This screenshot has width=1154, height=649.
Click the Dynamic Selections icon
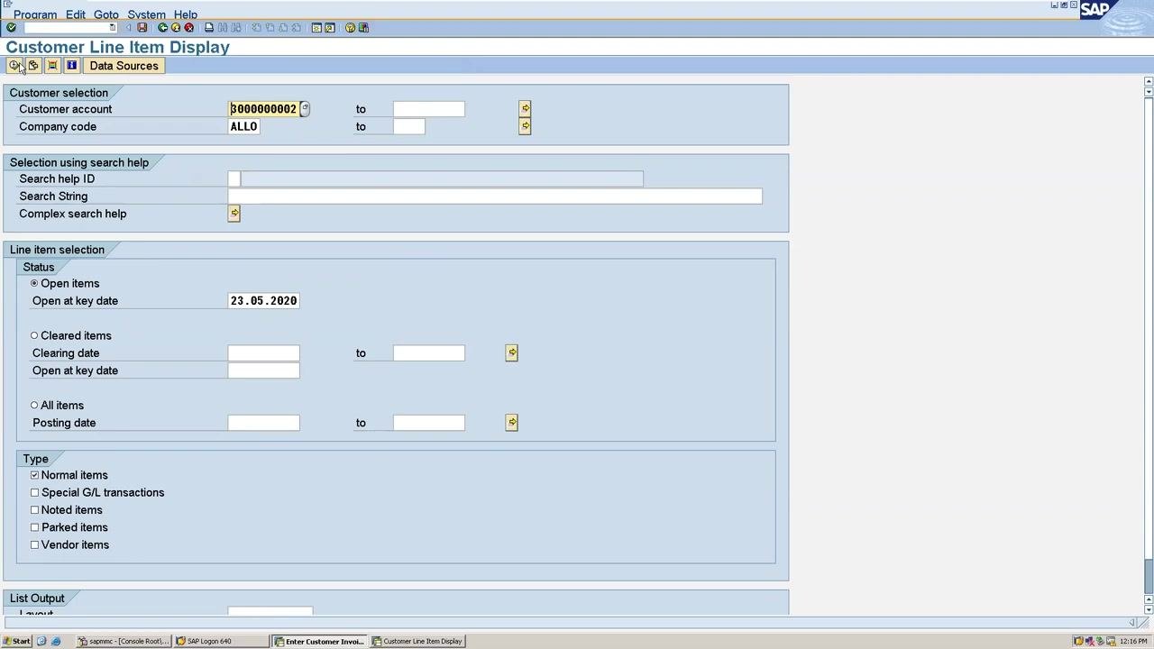52,66
